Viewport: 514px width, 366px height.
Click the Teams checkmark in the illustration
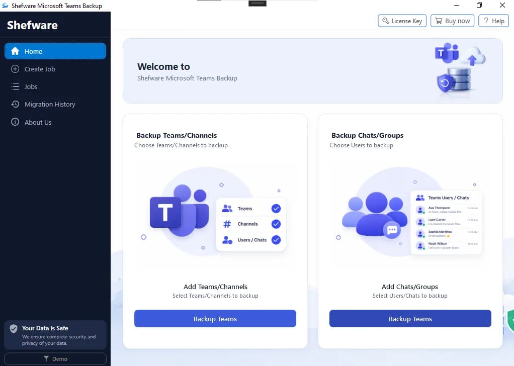276,209
